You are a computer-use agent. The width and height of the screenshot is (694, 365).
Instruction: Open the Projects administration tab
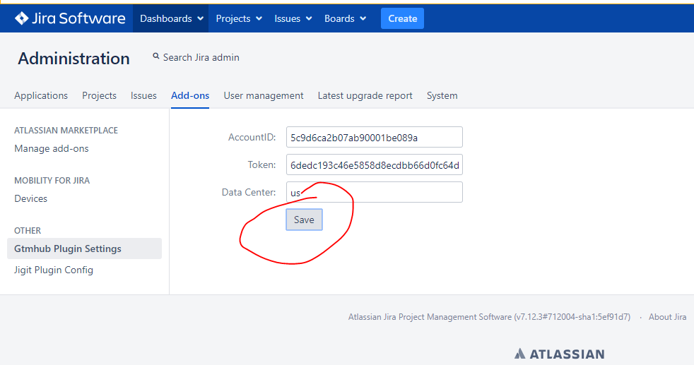[99, 95]
